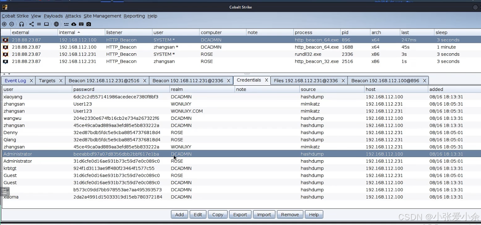Viewport: 481px width, 225px height.
Task: Sort credentials by source column header
Action: tap(332, 89)
